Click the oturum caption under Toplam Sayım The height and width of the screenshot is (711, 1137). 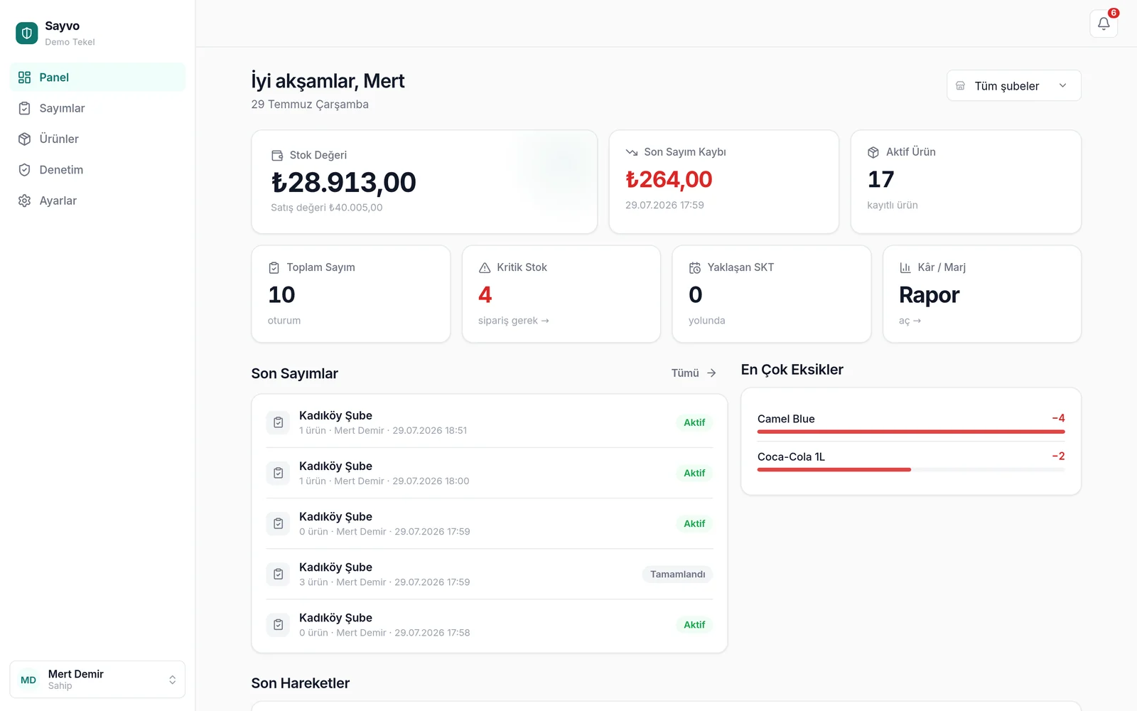(284, 321)
